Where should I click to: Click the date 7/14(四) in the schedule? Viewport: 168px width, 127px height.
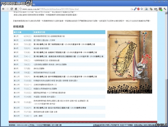pos(28,97)
